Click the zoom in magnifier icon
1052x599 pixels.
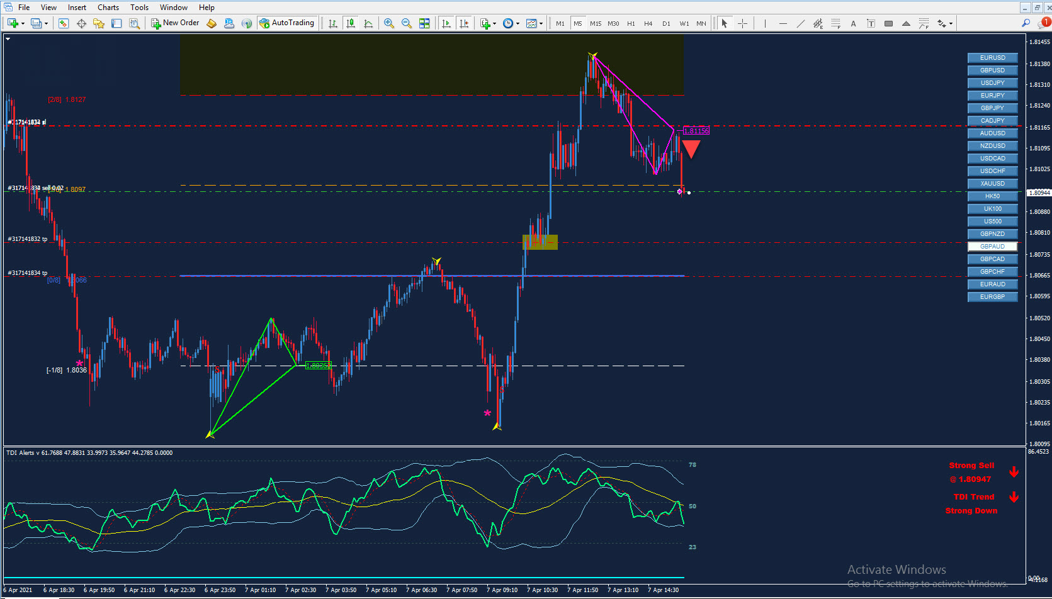click(x=389, y=23)
